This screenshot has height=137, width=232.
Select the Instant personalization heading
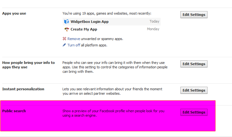[x=23, y=89]
